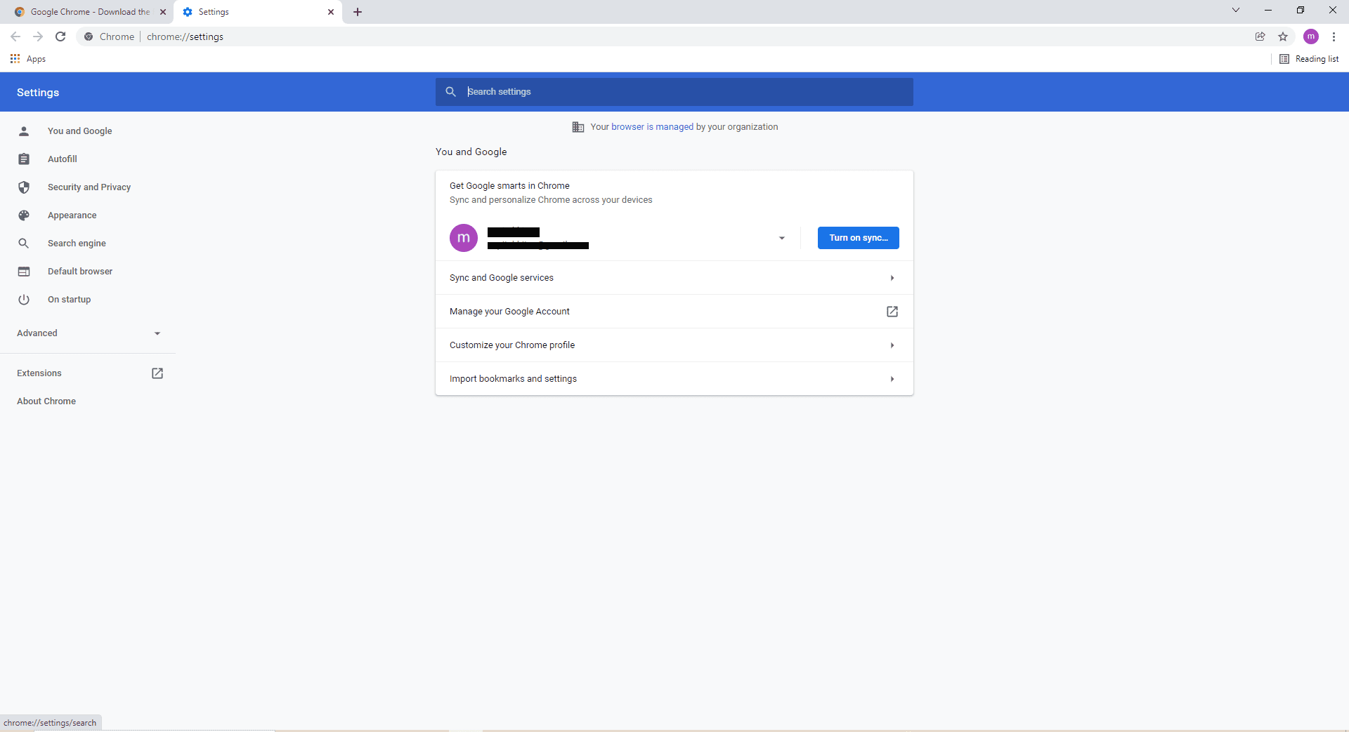
Task: Open the Chrome three-dot menu
Action: coord(1334,36)
